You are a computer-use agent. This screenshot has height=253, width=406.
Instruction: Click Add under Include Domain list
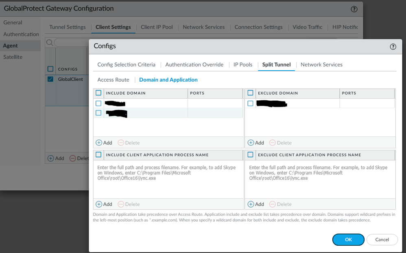pyautogui.click(x=104, y=143)
